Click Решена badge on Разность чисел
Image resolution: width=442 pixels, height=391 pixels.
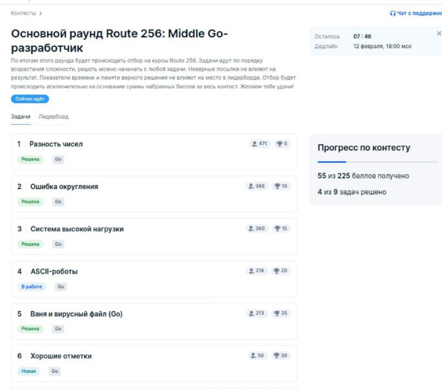[x=30, y=160]
